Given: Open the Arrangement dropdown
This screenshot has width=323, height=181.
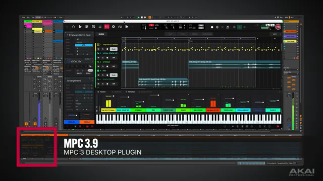Looking at the screenshot, I should (x=79, y=80).
